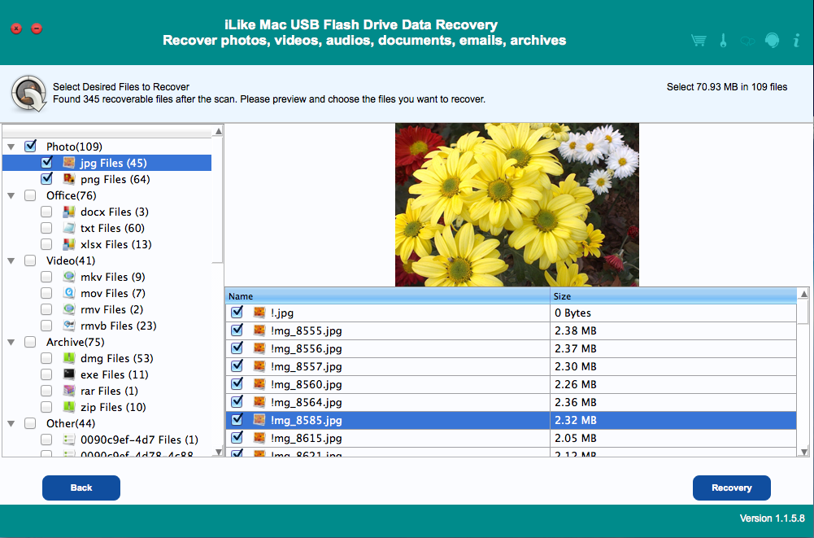Collapse the Photo(109) category
The width and height of the screenshot is (814, 538).
point(11,147)
